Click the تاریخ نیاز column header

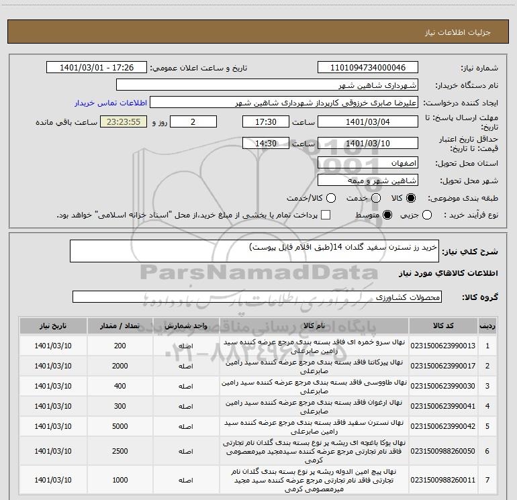[53, 326]
